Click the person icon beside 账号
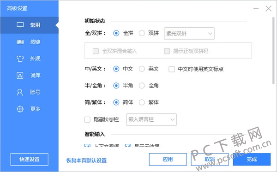 (x=20, y=92)
